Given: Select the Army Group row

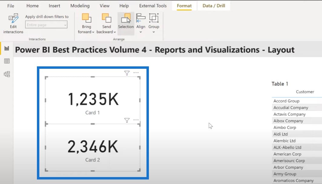Looking at the screenshot, I should pos(297,174).
